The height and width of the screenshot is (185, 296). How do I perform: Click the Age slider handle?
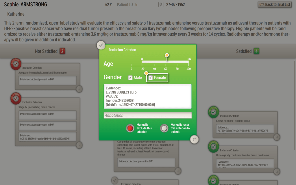coord(166,55)
